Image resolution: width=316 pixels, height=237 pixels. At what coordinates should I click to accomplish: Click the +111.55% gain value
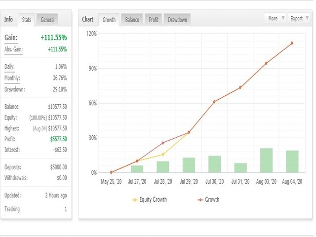[x=54, y=38]
